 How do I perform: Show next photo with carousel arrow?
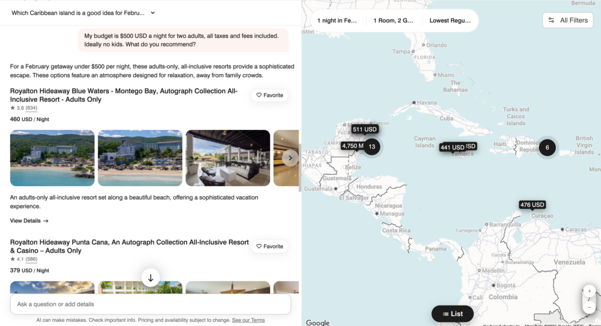pos(290,158)
